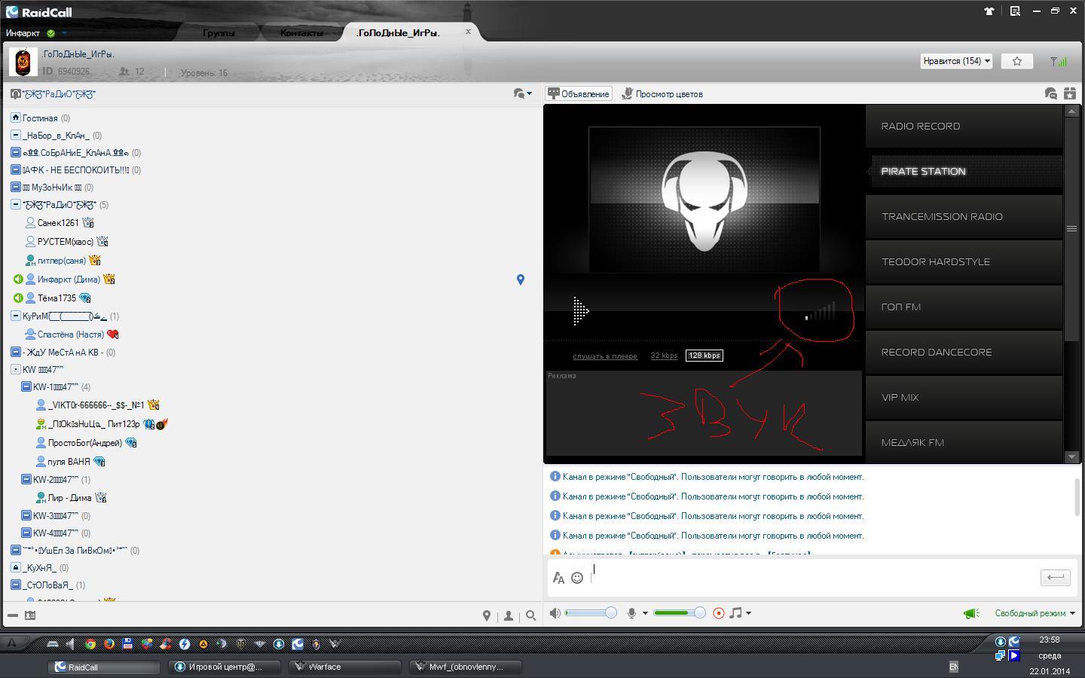Choose ГОП FM station

click(964, 307)
